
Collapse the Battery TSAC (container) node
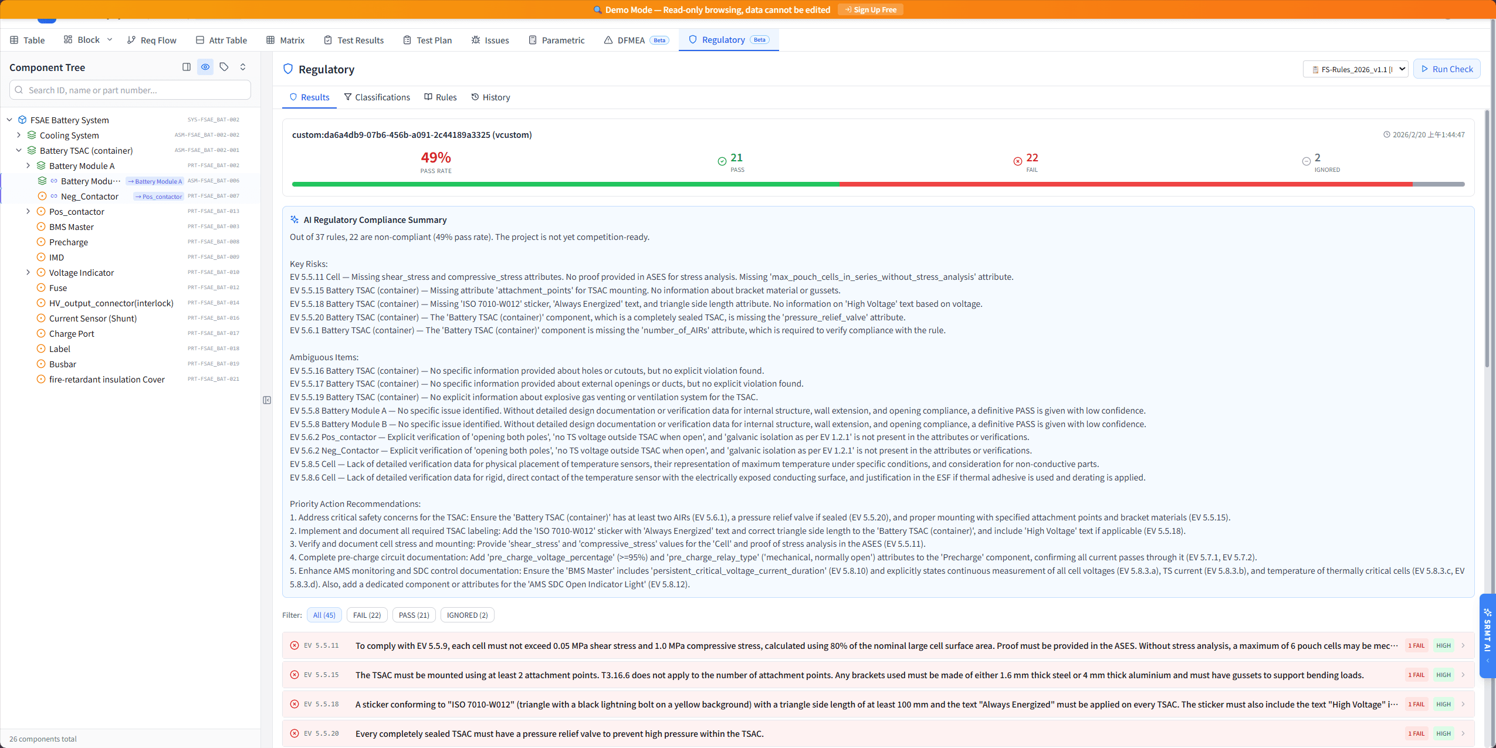(19, 150)
